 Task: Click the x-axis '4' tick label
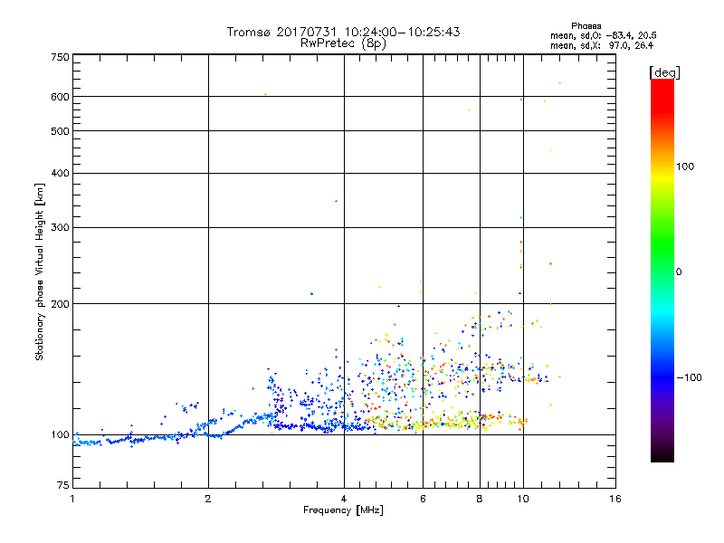pos(344,499)
